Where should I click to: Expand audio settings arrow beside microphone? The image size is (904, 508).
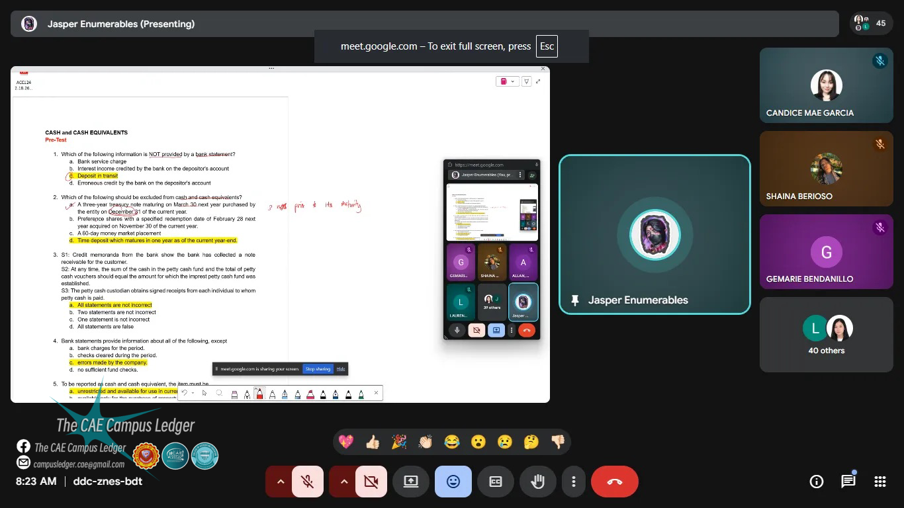click(x=281, y=482)
